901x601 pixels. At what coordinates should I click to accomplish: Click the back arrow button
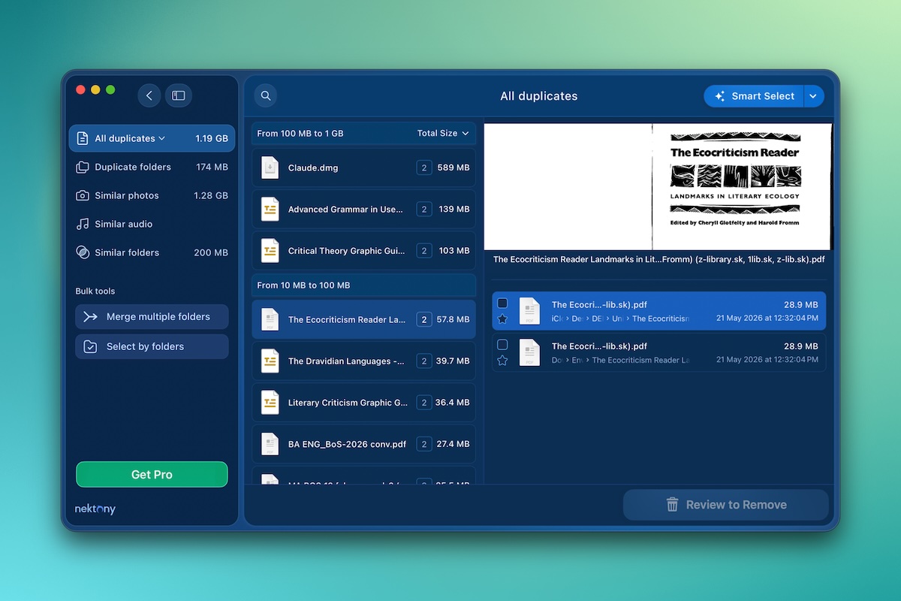(149, 95)
